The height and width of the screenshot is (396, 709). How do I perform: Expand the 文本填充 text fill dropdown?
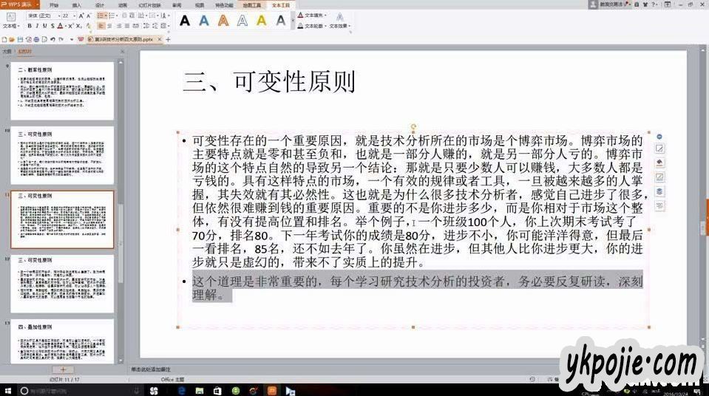327,15
